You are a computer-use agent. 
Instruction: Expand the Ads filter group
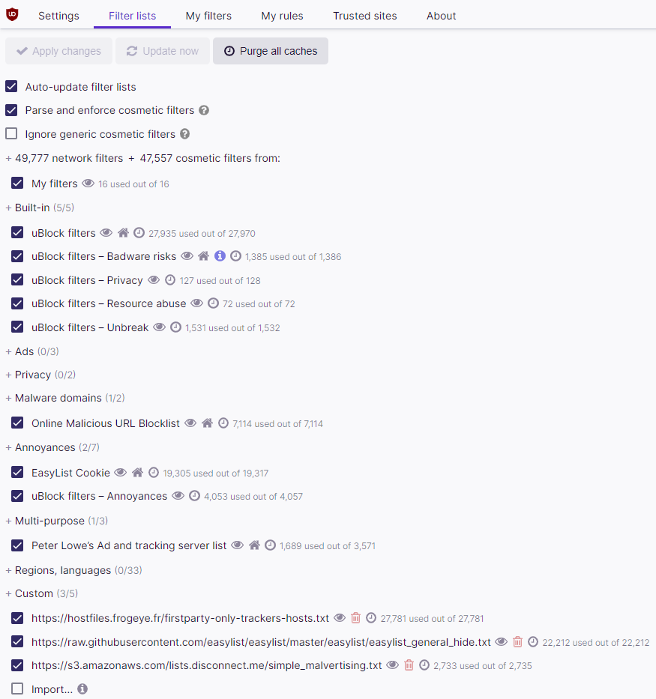pos(32,351)
